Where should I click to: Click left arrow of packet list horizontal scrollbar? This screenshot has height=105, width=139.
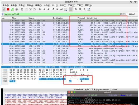2,64
